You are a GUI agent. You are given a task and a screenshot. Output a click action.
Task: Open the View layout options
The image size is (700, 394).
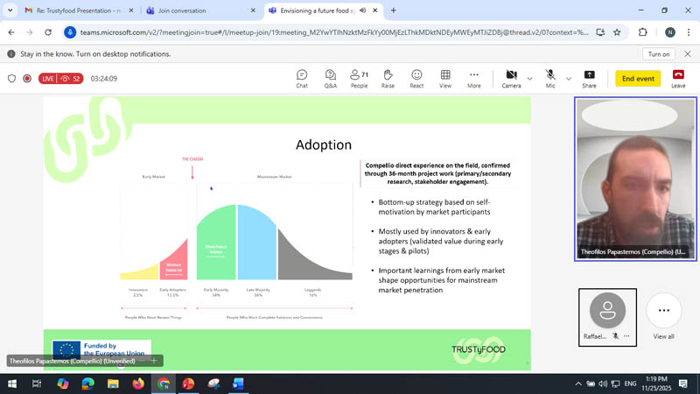[x=445, y=79]
